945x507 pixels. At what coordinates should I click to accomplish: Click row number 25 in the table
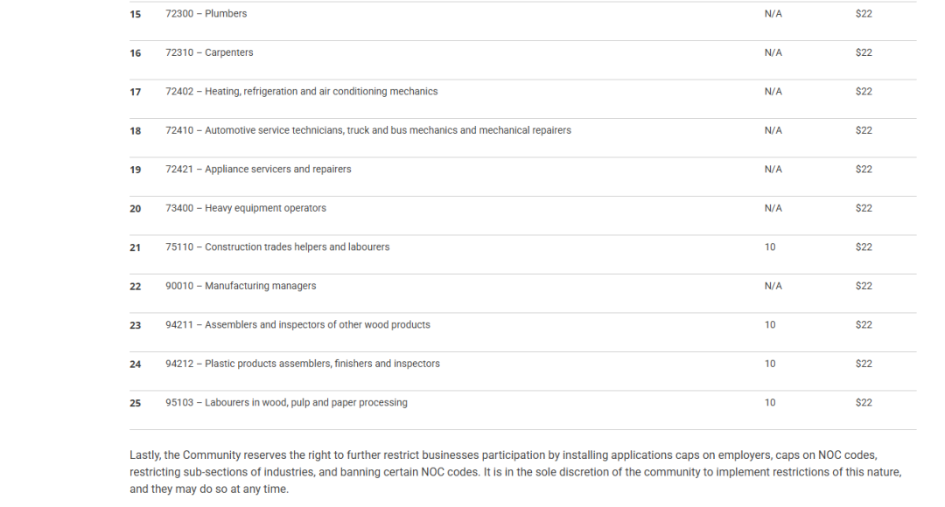tap(136, 404)
